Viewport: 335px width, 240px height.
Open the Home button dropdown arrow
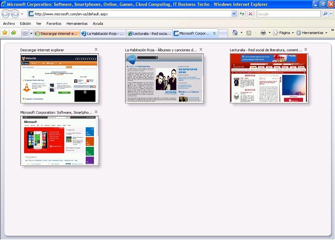(241, 33)
